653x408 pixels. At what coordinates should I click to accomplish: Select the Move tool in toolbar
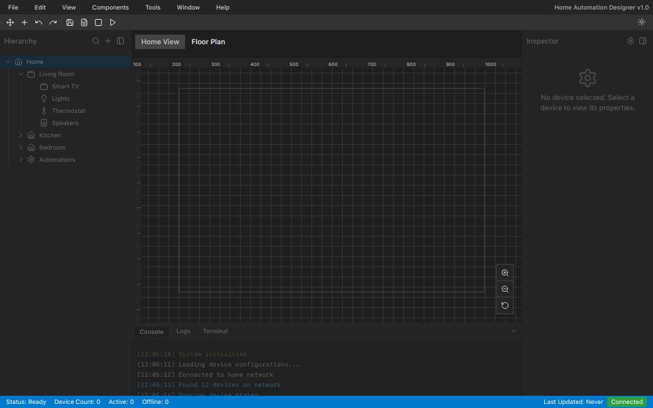(10, 22)
